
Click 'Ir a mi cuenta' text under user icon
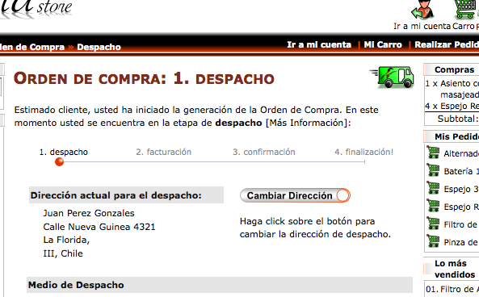pos(422,27)
